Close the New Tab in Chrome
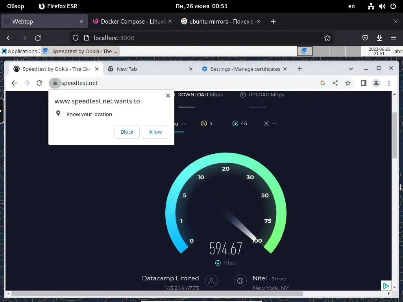Screen dimensions: 403x302 pyautogui.click(x=191, y=69)
